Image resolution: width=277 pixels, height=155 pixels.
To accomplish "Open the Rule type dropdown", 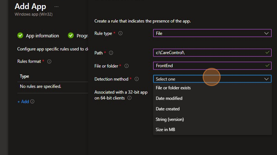I will [x=212, y=33].
